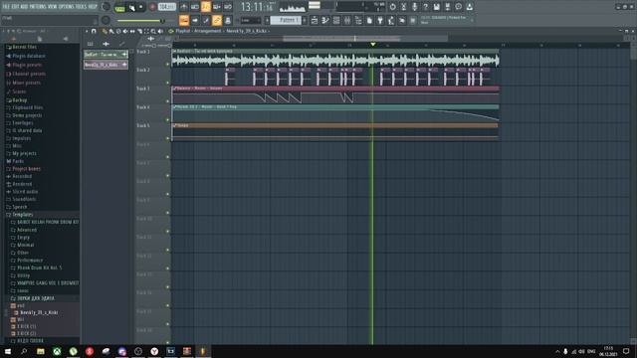Expand the Plugin database browser folder
This screenshot has width=637, height=358.
click(29, 56)
